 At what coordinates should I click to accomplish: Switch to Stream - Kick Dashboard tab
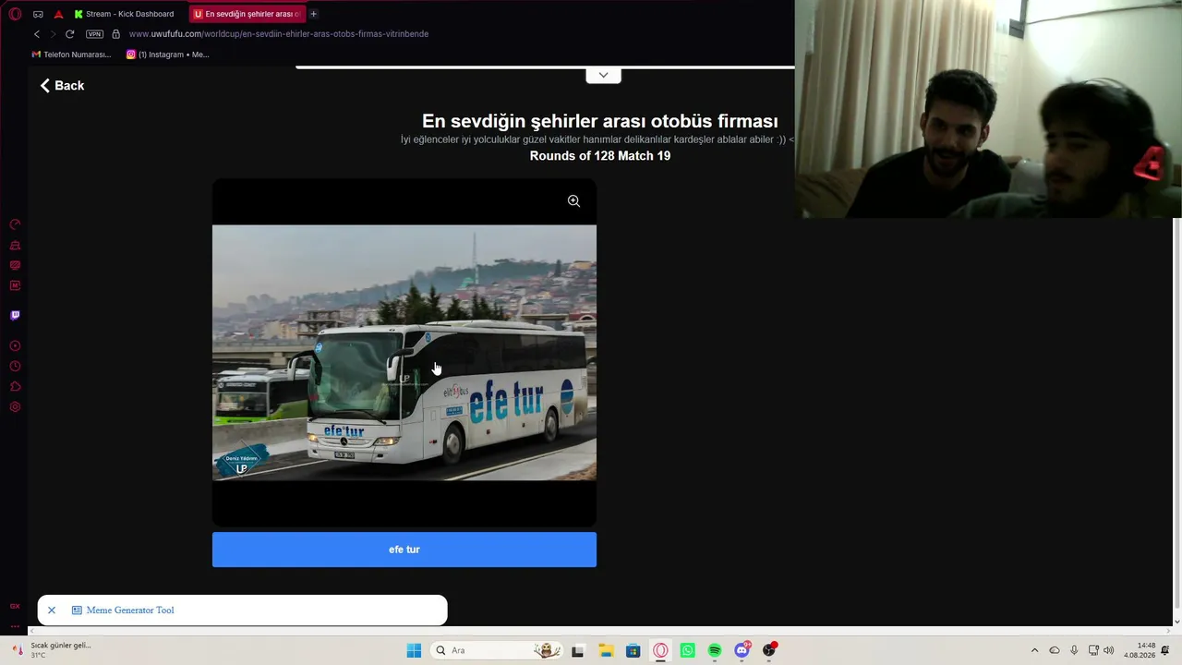pos(125,14)
